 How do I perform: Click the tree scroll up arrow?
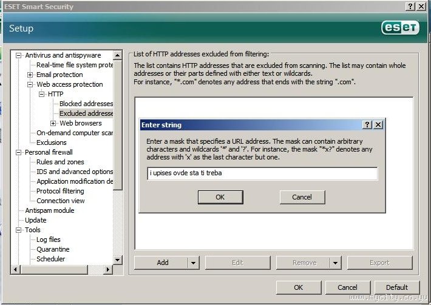(118, 55)
